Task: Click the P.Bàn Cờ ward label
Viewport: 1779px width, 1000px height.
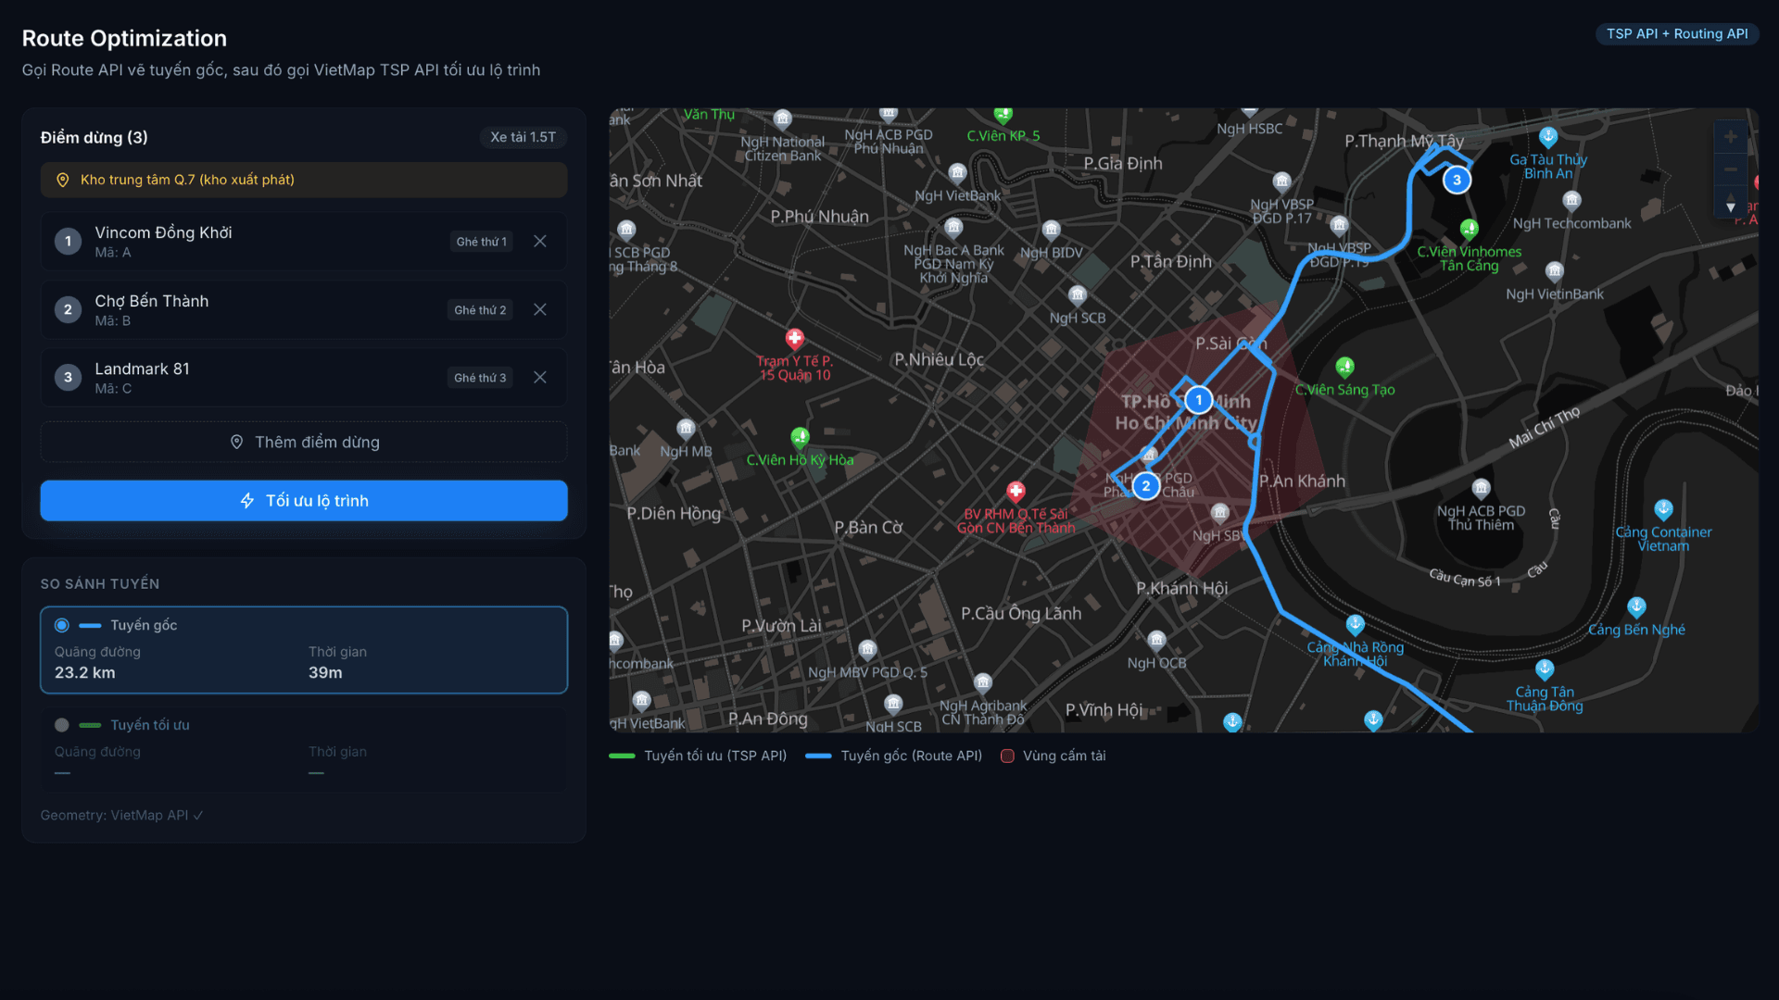Action: 868,528
